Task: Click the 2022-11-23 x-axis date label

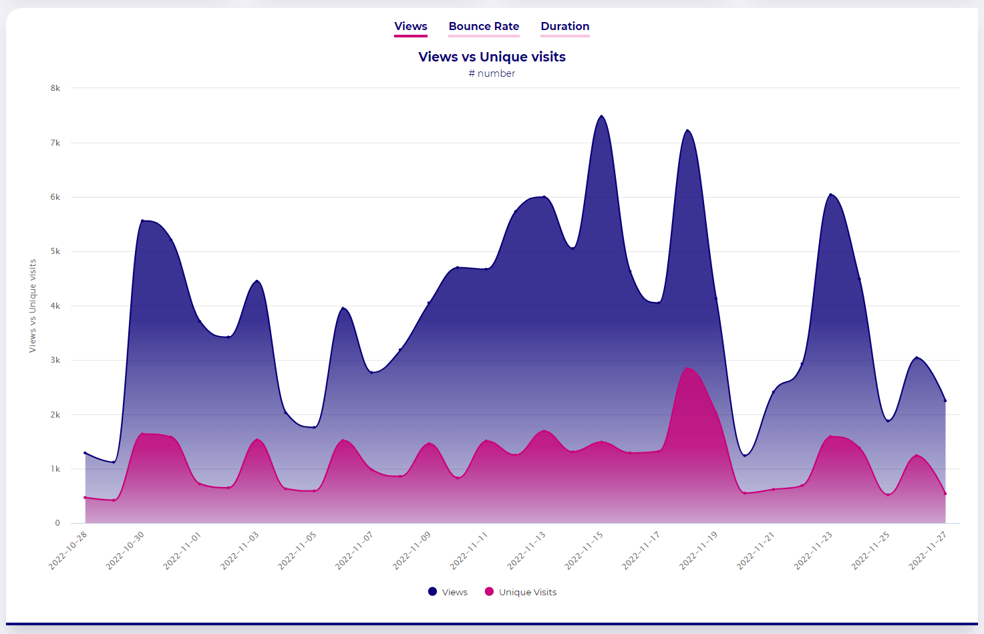Action: pyautogui.click(x=814, y=550)
